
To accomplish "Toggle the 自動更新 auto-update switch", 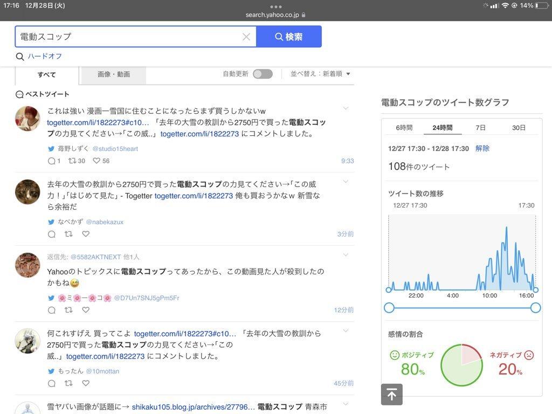I will [x=263, y=74].
